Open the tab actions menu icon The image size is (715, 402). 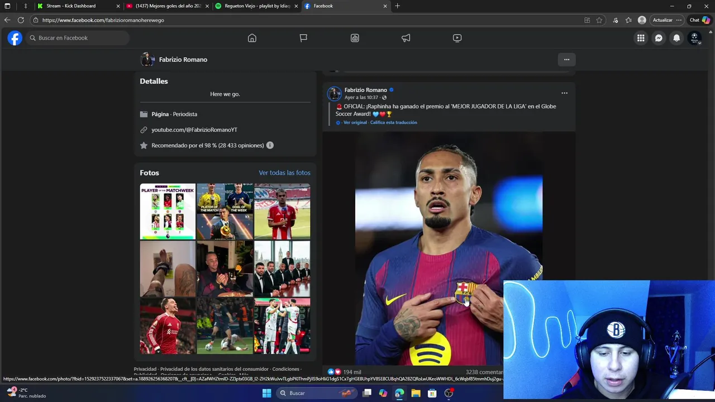pos(7,6)
